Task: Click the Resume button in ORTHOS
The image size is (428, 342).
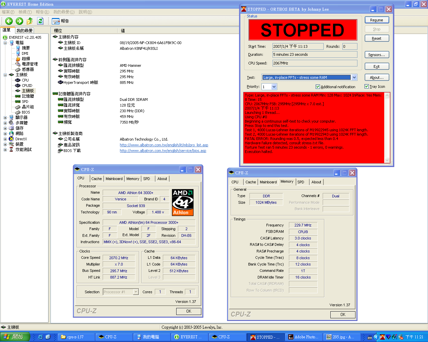Action: tap(377, 20)
